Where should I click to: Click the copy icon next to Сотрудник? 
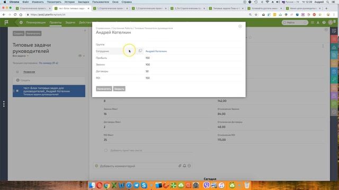pyautogui.click(x=140, y=51)
